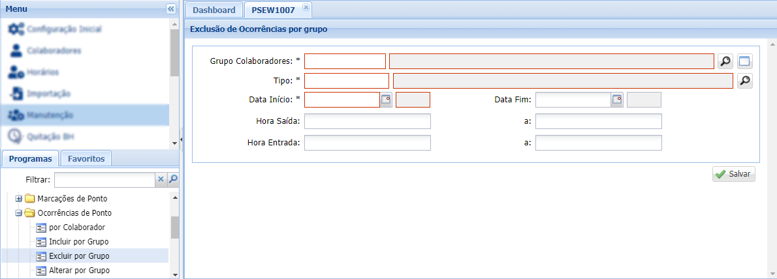The width and height of the screenshot is (777, 279).
Task: Click the Hora Saída input field
Action: 367,122
